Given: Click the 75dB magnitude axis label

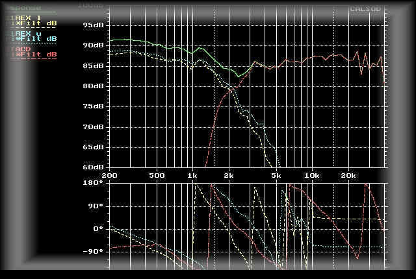Looking at the screenshot, I should coord(93,106).
